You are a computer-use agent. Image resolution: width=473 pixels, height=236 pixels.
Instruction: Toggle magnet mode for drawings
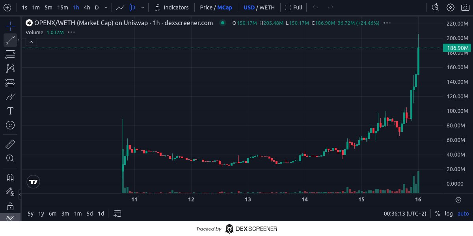click(10, 177)
